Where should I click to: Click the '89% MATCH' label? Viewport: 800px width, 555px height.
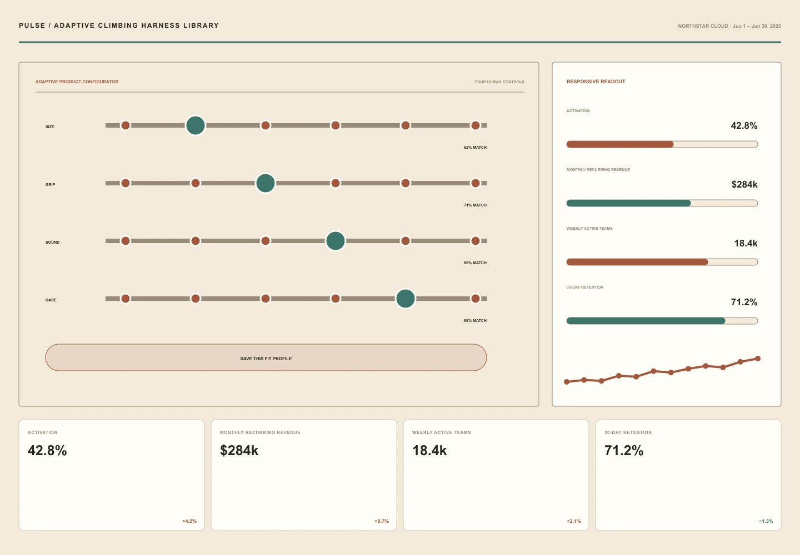click(475, 321)
